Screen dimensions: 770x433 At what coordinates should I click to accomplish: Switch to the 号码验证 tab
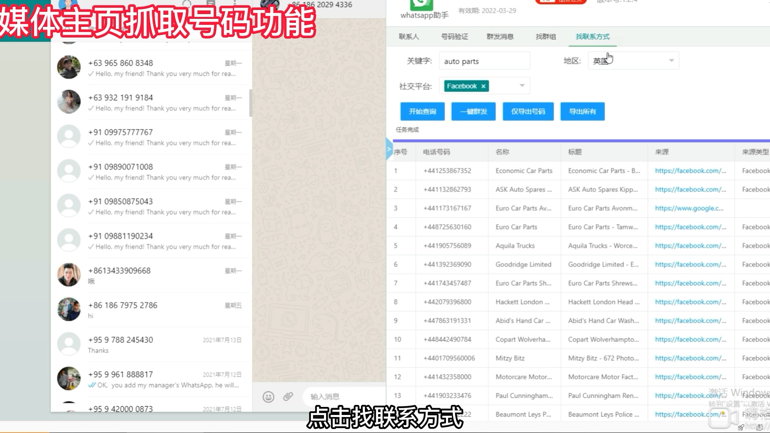pyautogui.click(x=454, y=36)
